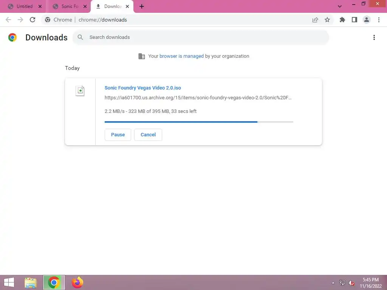
Task: Cancel the Sonic Foundry download
Action: tap(148, 135)
